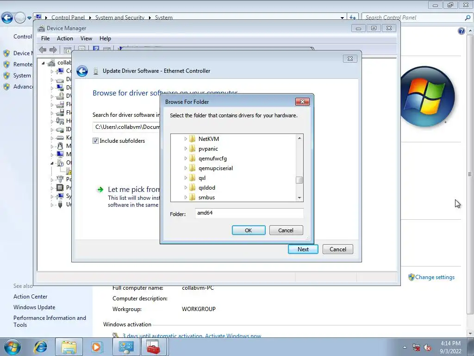Click the driver search path field
The image size is (474, 356).
click(x=126, y=127)
